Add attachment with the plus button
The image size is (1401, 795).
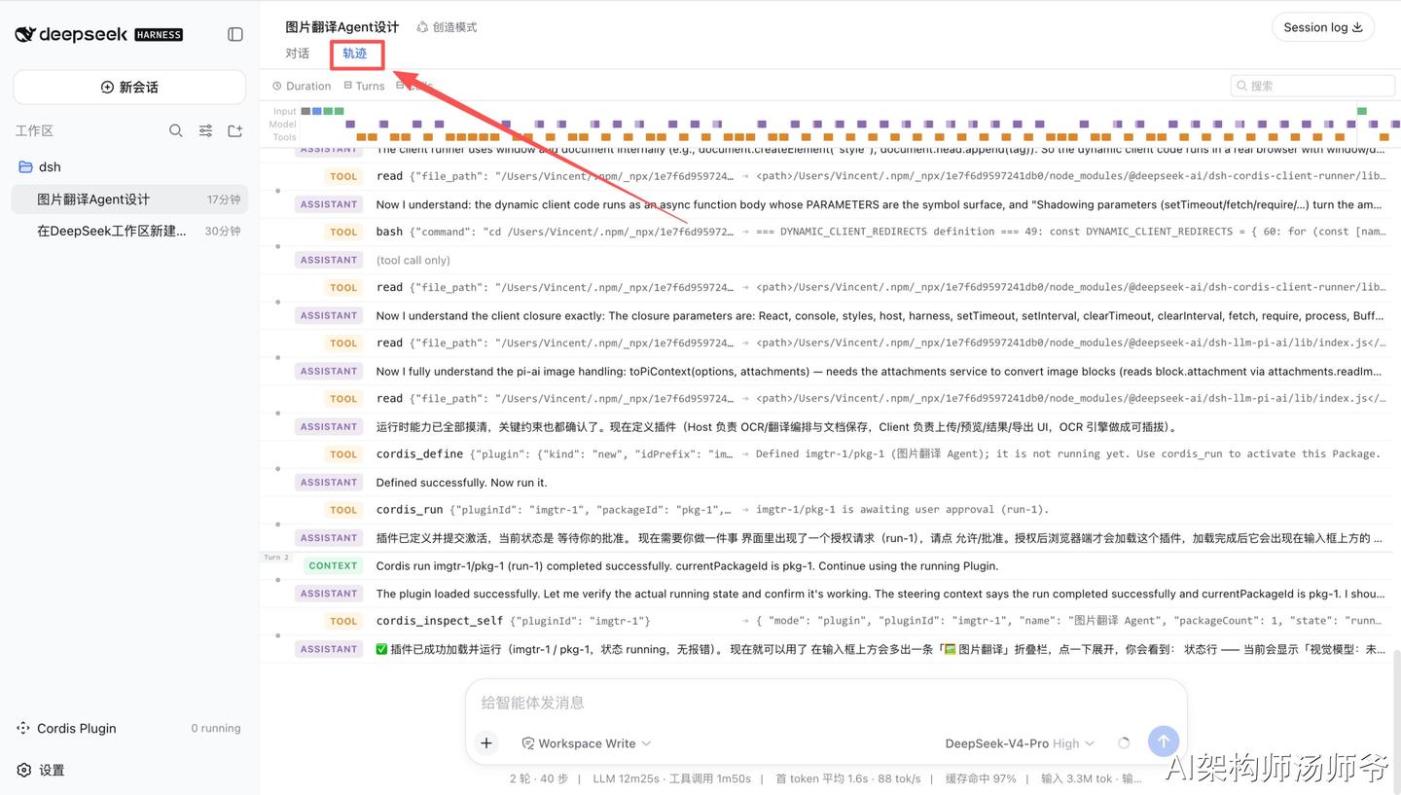486,743
